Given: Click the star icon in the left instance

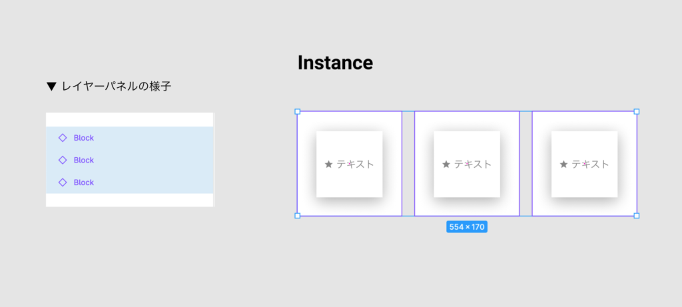Looking at the screenshot, I should [328, 164].
